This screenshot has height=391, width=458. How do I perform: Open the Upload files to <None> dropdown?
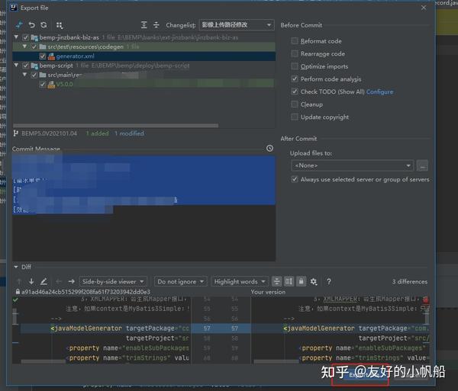click(352, 165)
